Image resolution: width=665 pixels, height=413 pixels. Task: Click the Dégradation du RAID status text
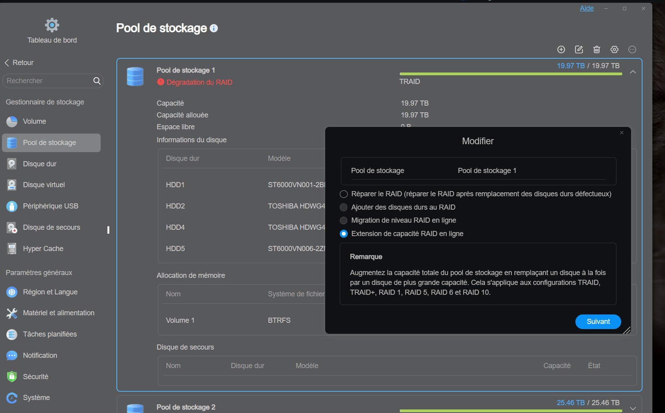coord(199,82)
